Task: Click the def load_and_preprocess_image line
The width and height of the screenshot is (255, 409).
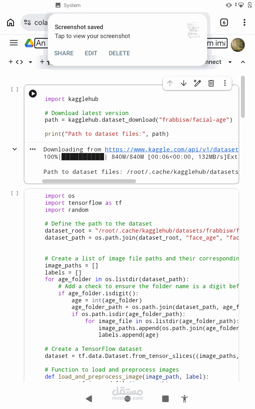Action: (x=127, y=377)
